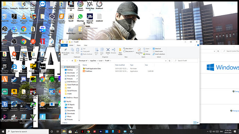239x134 pixels.
Task: Expand the New item dropdown
Action: point(128,49)
